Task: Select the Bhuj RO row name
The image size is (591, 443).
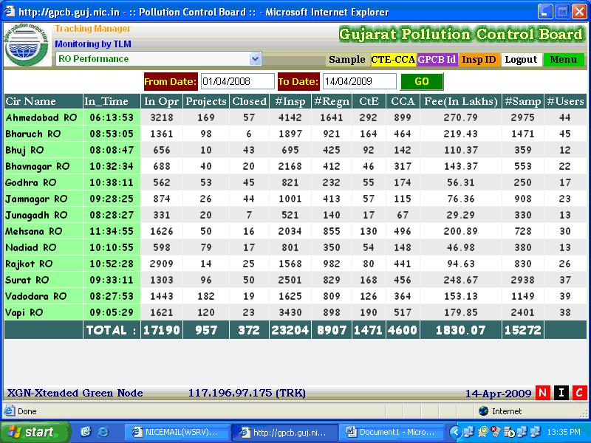Action: pyautogui.click(x=25, y=151)
